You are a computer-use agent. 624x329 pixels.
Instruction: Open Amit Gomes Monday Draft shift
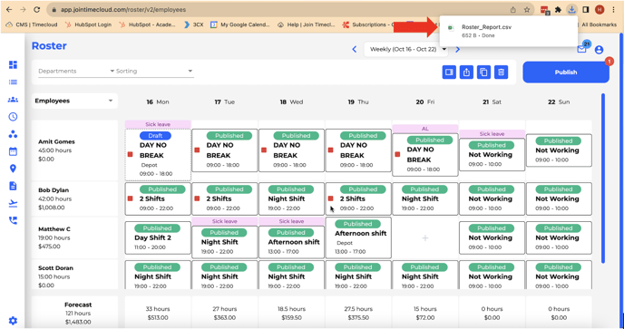[158, 155]
